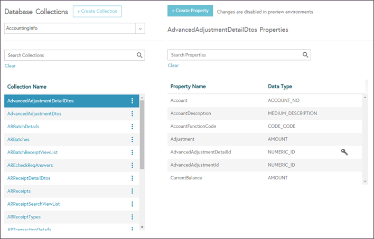The width and height of the screenshot is (374, 239).
Task: Clear the properties search filter
Action: [x=173, y=65]
